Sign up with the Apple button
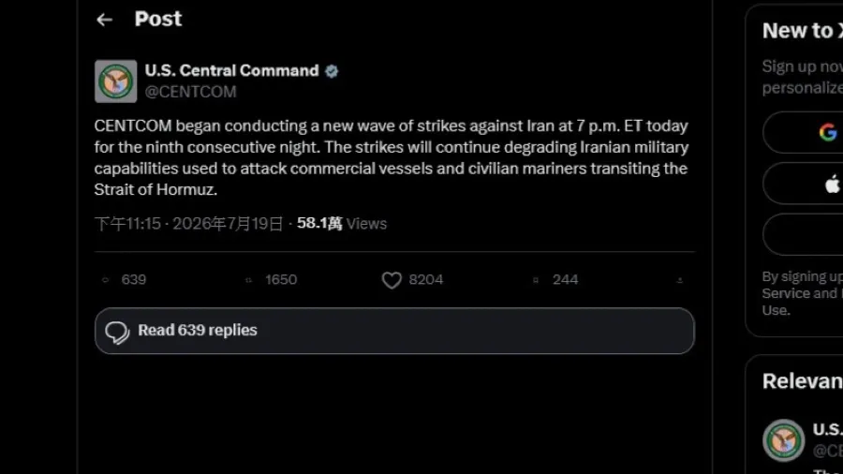The width and height of the screenshot is (843, 474). point(803,184)
